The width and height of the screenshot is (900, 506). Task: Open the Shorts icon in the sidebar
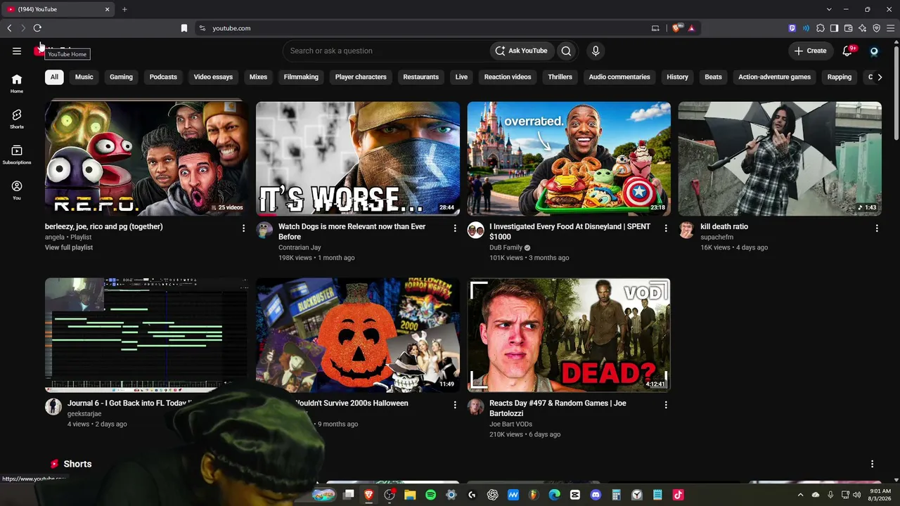(x=17, y=119)
